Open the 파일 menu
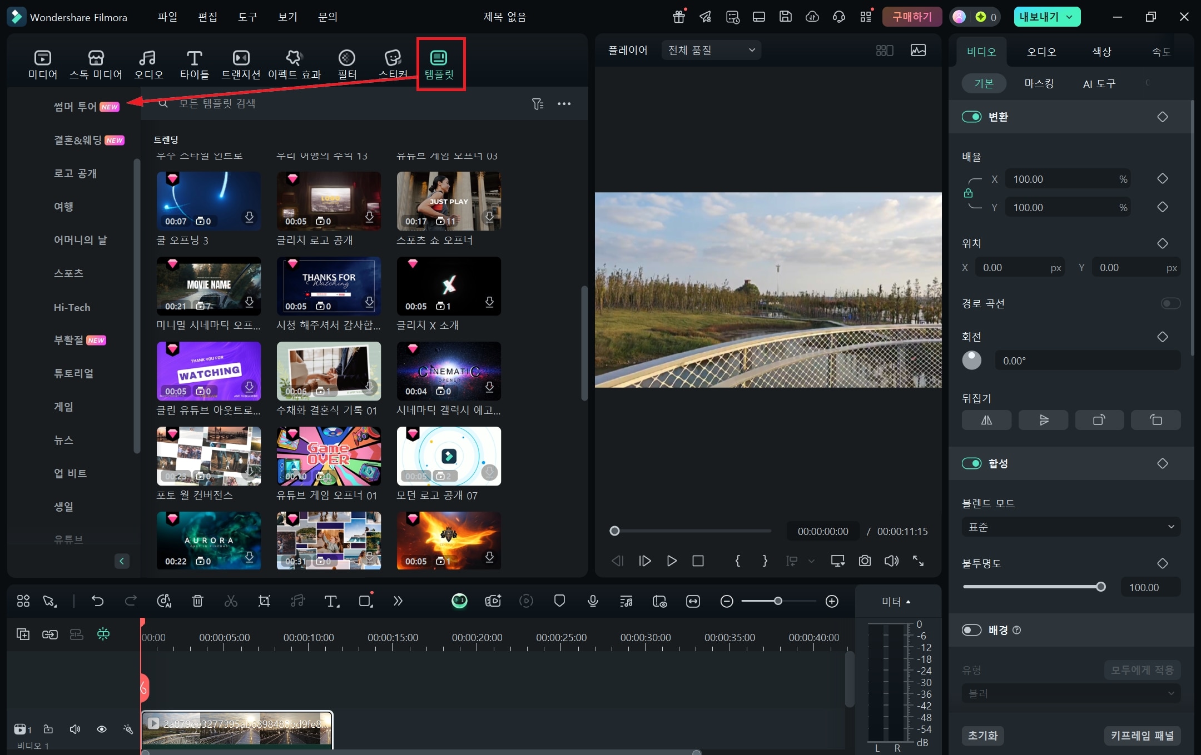Screen dimensions: 1201x755 pyautogui.click(x=167, y=17)
